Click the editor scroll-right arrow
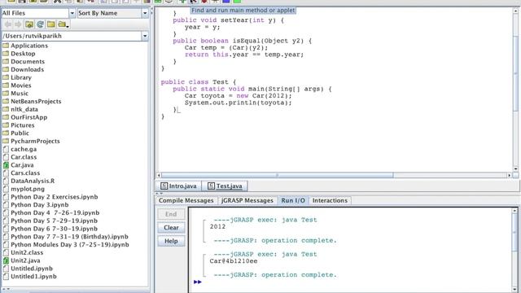The width and height of the screenshot is (521, 293). click(x=509, y=175)
